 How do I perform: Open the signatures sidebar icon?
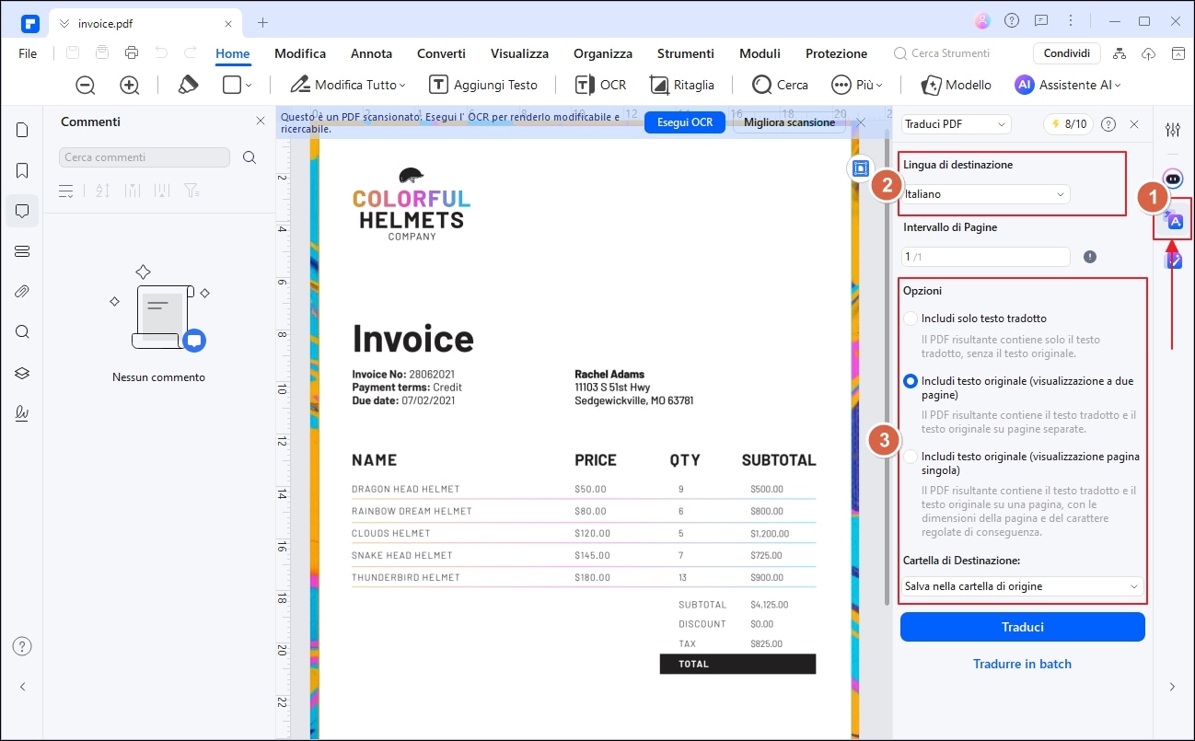[x=22, y=413]
